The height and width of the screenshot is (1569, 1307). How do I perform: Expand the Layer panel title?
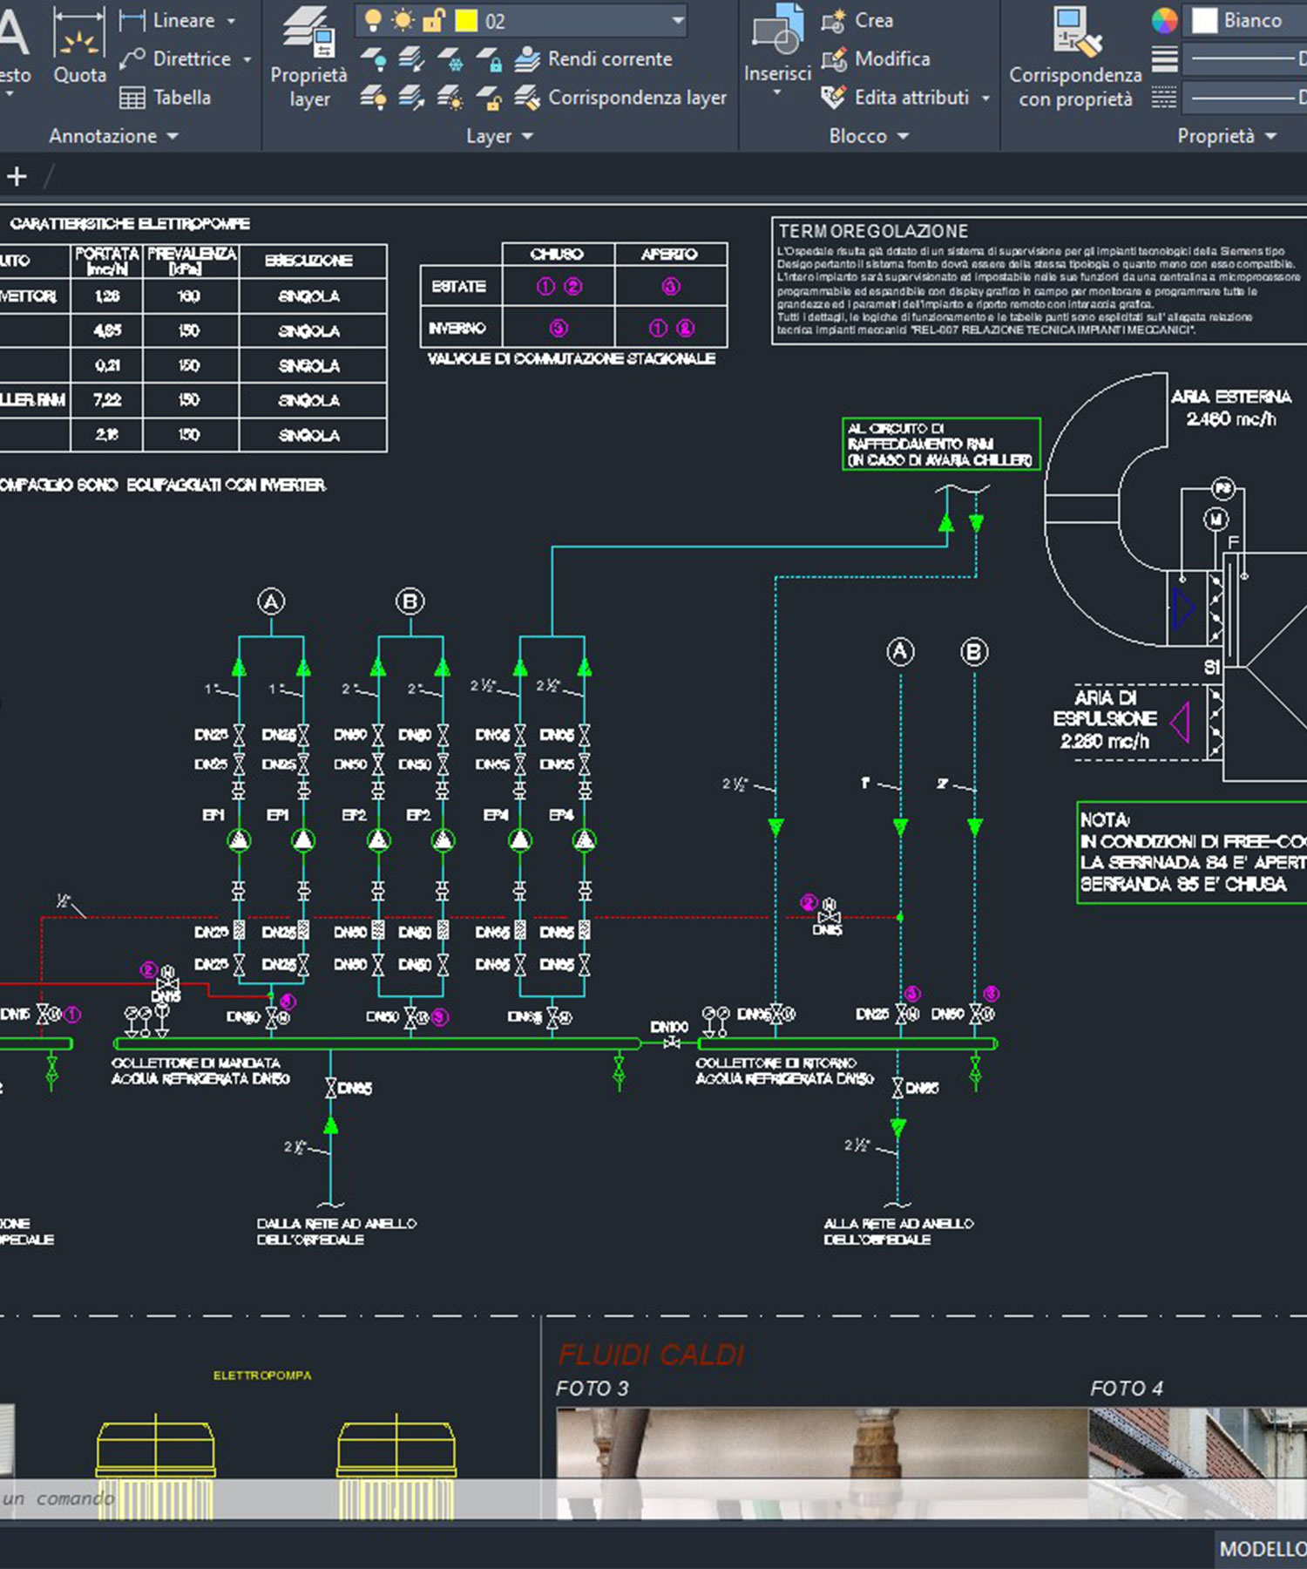(498, 136)
